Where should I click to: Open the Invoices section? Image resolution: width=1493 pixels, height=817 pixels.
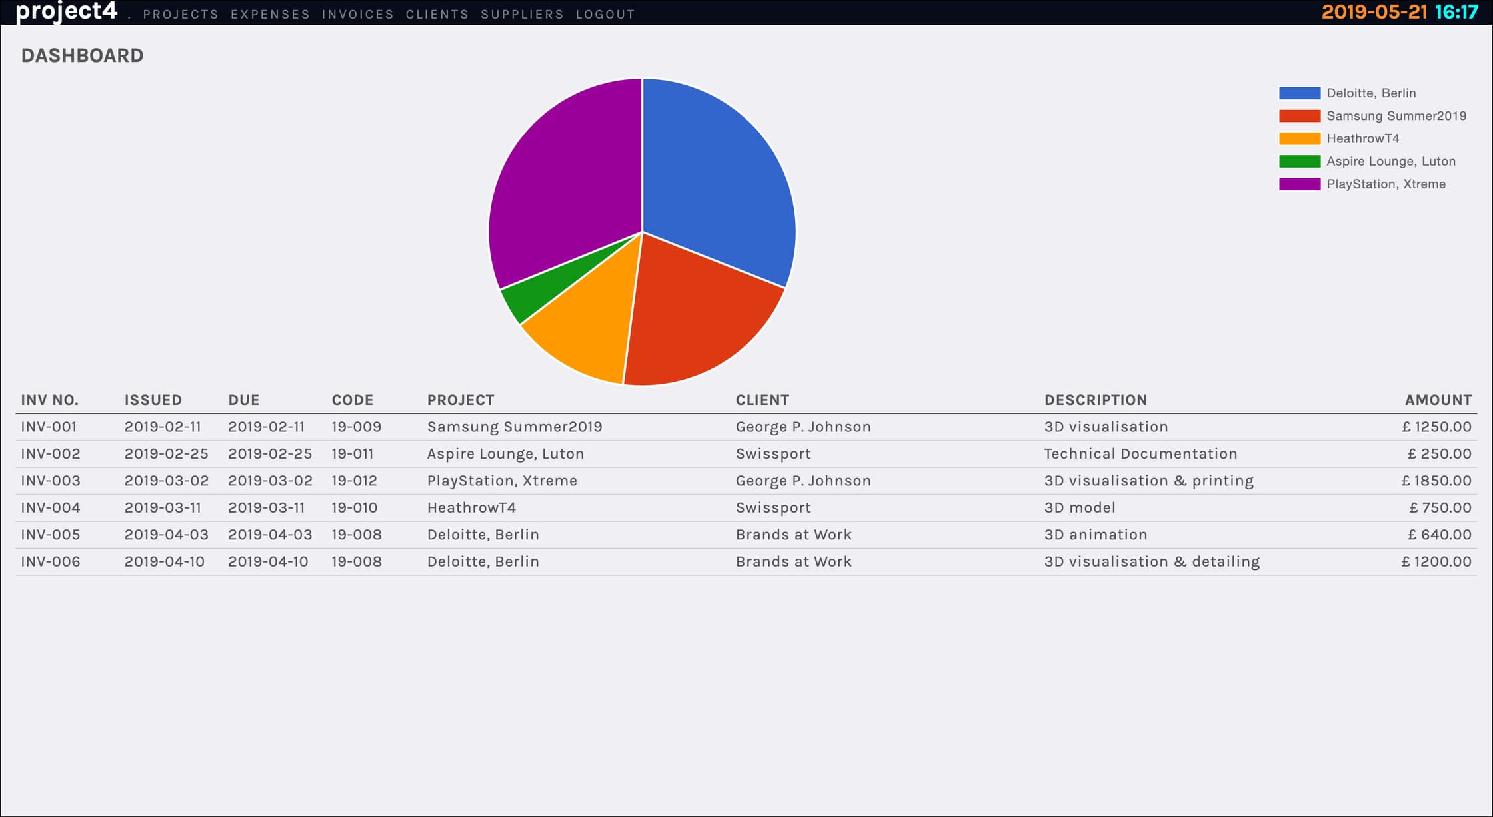tap(358, 14)
